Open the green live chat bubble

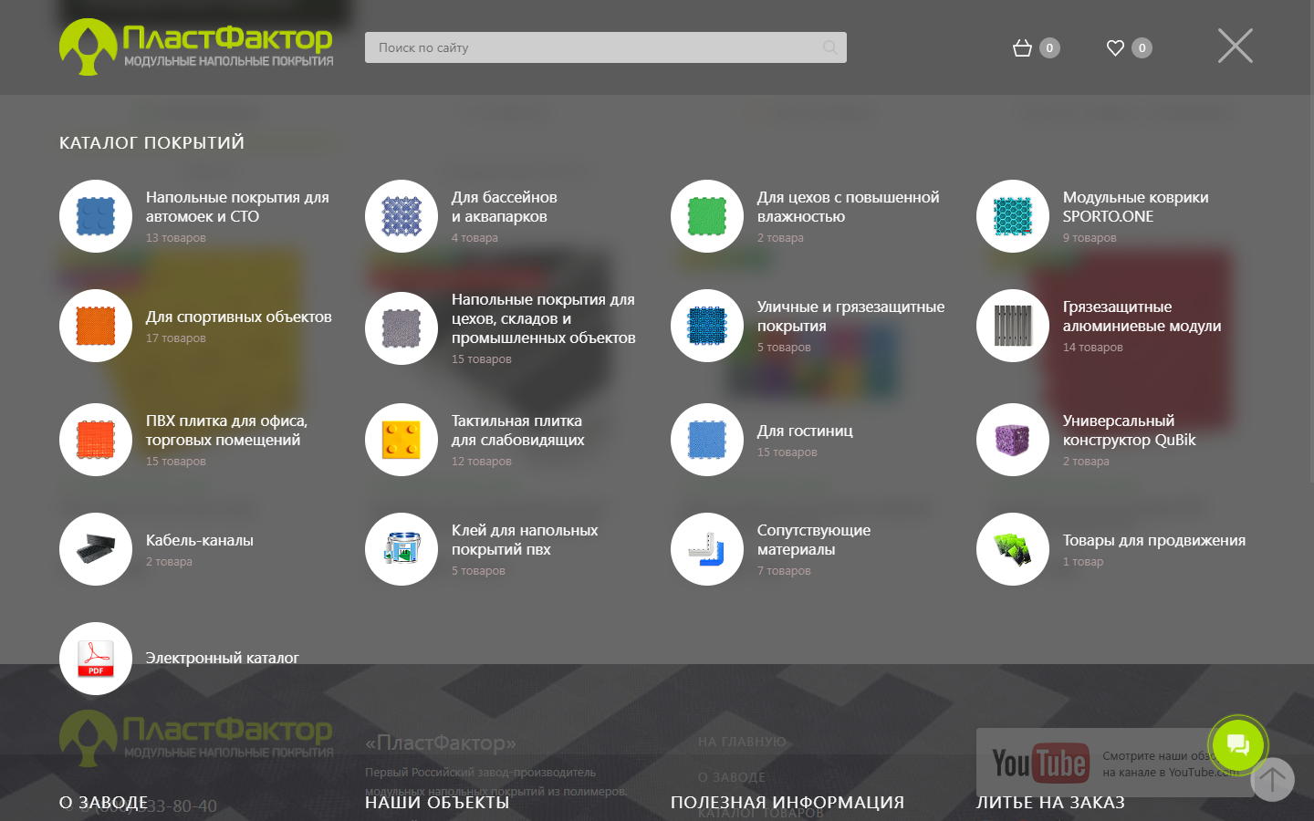click(x=1237, y=745)
